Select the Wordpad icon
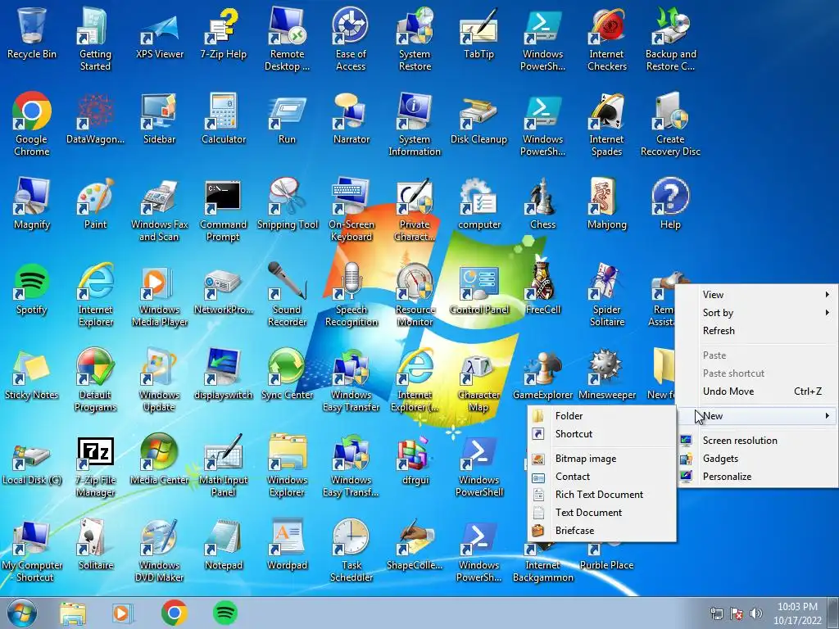Image resolution: width=839 pixels, height=629 pixels. 288,545
